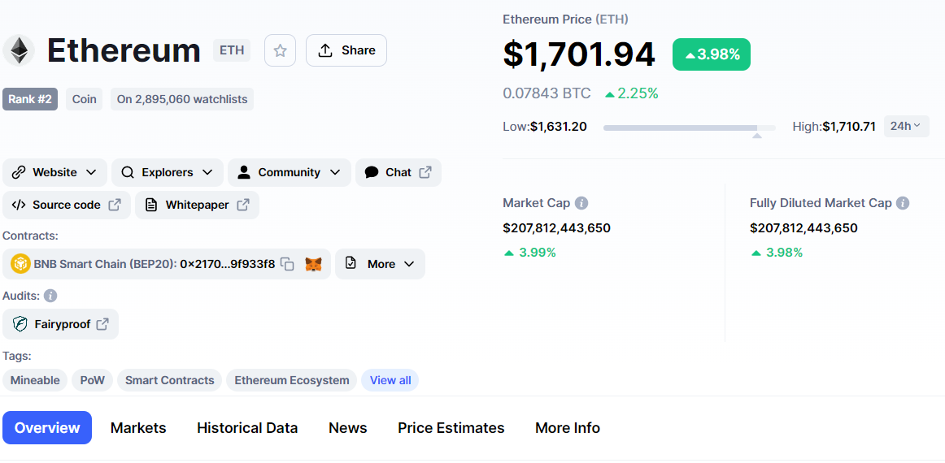This screenshot has width=945, height=463.
Task: Click the Explorers magnifier icon
Action: coord(127,172)
